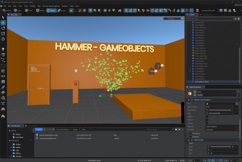Adjust the Depth Feather slider
This screenshot has height=162, width=242.
[219, 107]
